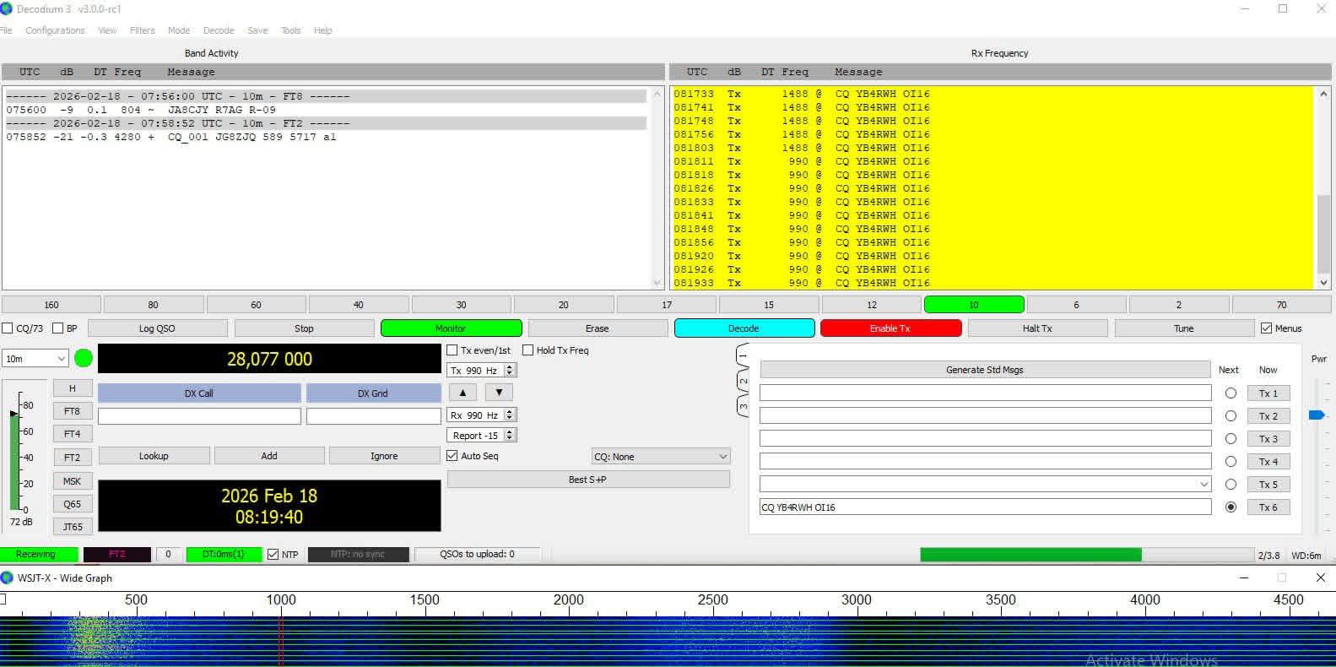This screenshot has height=667, width=1336.
Task: Select the JT65 mode button
Action: tap(73, 527)
